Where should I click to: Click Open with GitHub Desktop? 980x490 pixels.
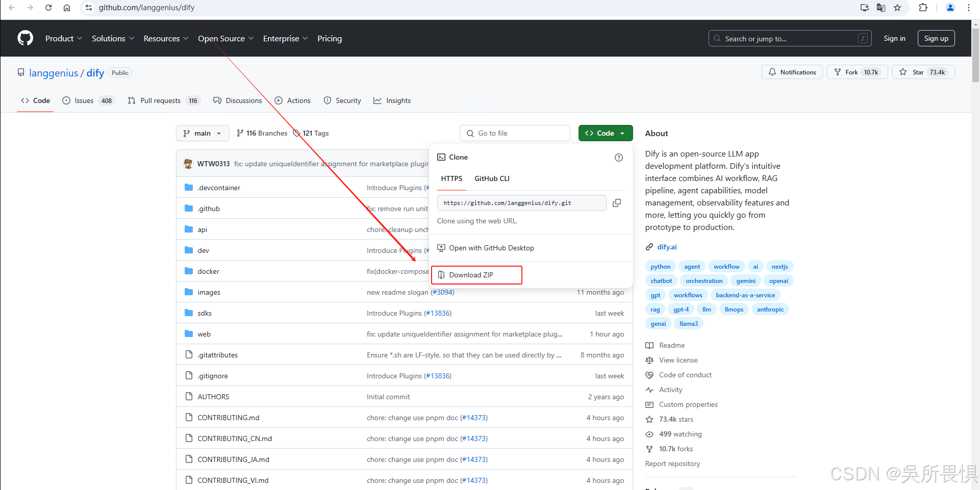coord(486,248)
